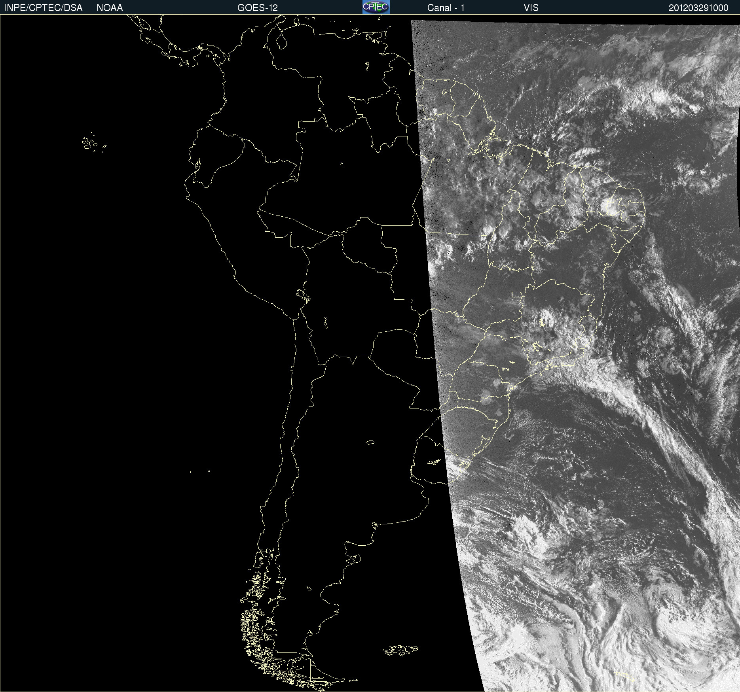The height and width of the screenshot is (692, 740).
Task: Click the GOES-12 satellite label
Action: [x=258, y=8]
